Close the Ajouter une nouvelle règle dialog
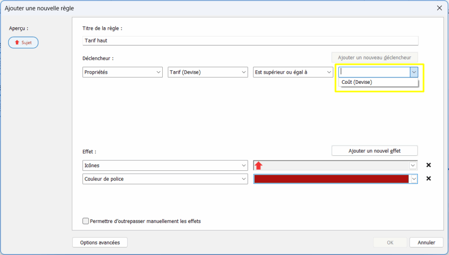 coord(439,8)
